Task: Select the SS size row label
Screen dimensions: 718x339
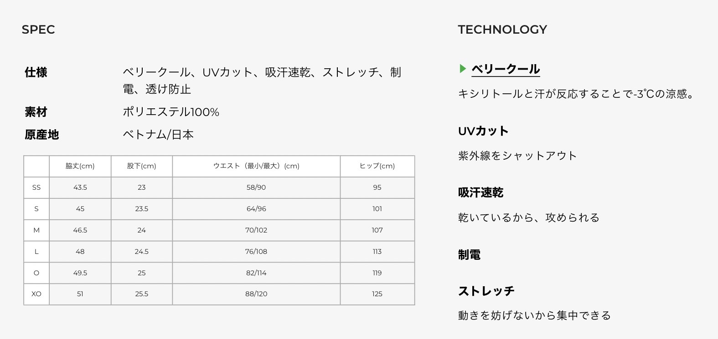Action: tap(36, 187)
